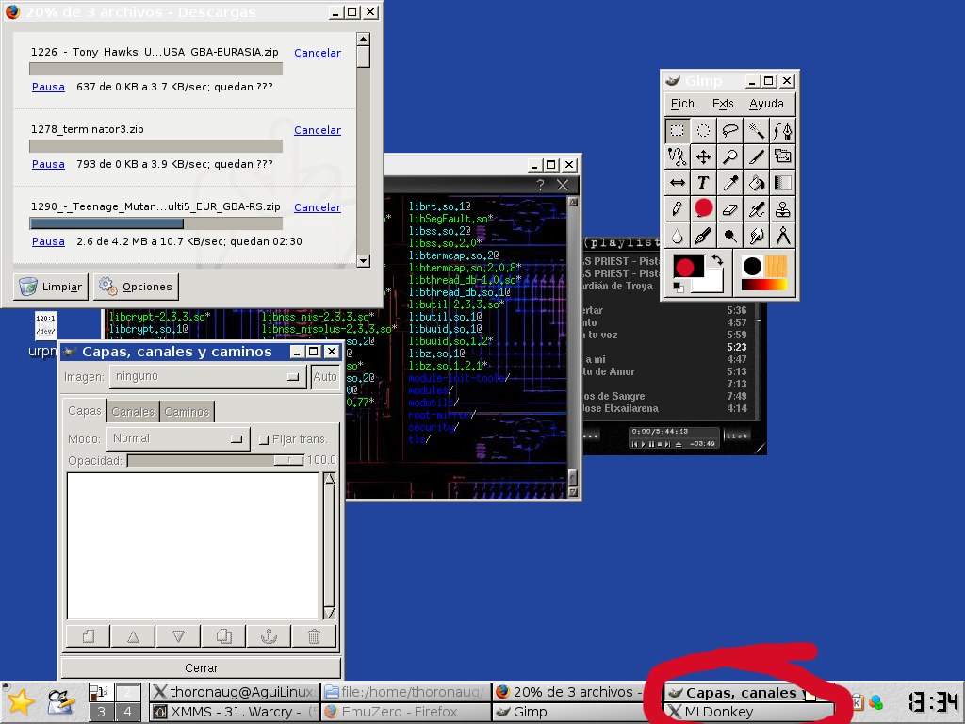This screenshot has width=965, height=724.
Task: Pick the Pencil tool
Action: [x=677, y=209]
